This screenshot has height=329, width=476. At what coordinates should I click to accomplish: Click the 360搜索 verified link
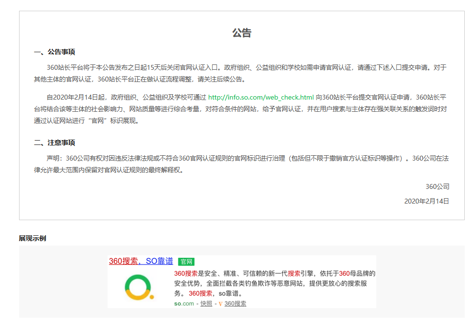pyautogui.click(x=235, y=304)
